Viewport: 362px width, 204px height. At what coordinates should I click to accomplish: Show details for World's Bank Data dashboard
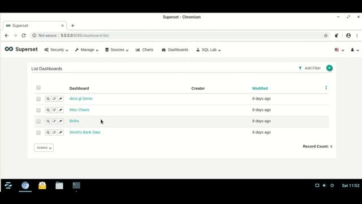48,133
